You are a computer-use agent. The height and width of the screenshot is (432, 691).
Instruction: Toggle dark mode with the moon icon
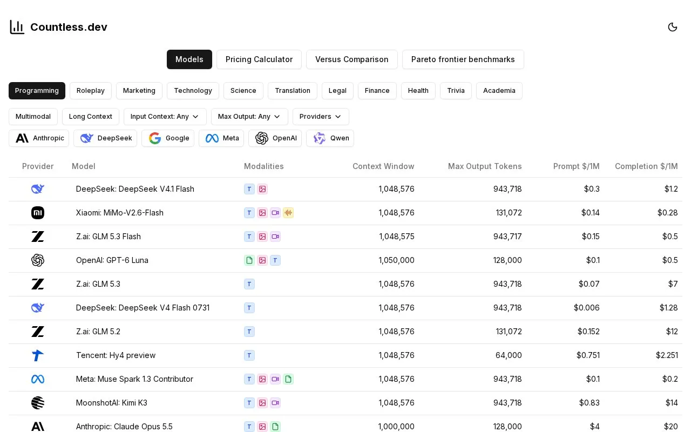[673, 27]
